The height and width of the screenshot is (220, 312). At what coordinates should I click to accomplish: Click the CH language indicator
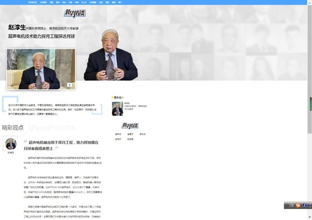point(292,205)
